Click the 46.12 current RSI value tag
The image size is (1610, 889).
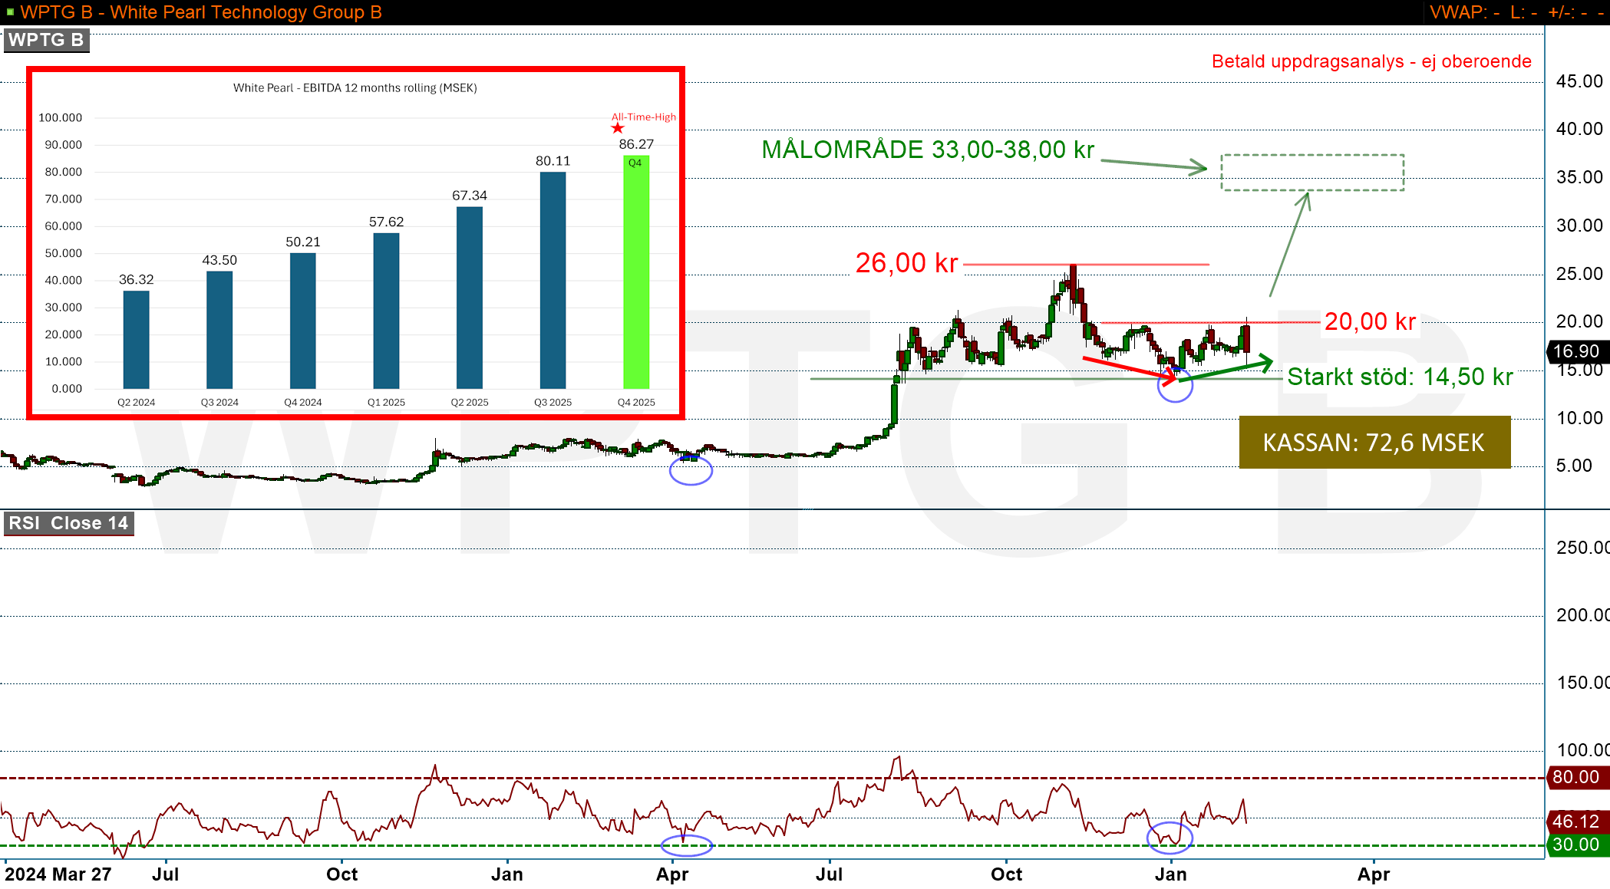[x=1576, y=822]
